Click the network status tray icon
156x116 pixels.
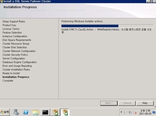[130, 112]
